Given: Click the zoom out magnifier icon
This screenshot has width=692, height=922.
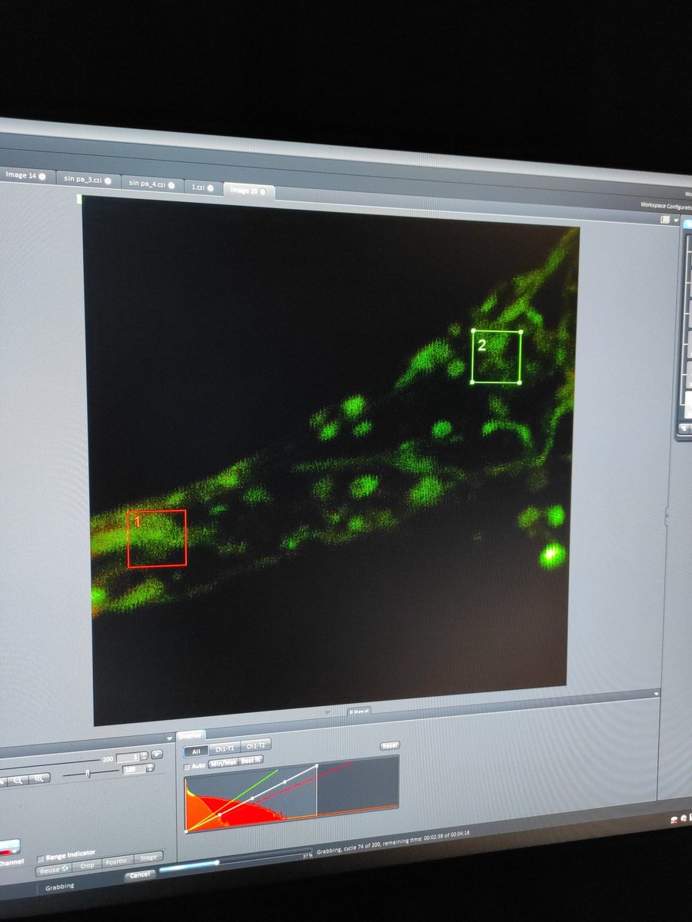Looking at the screenshot, I should (x=18, y=781).
